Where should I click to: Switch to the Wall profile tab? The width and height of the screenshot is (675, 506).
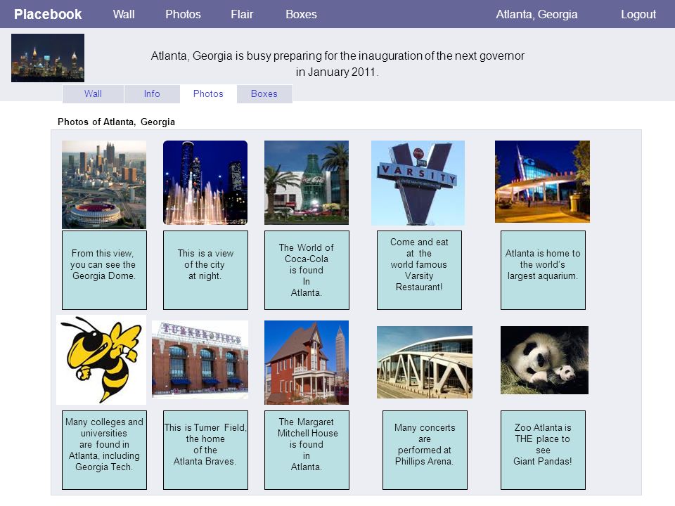point(93,93)
